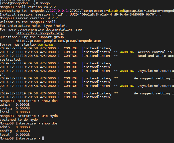Image resolution: width=174 pixels, height=143 pixels.
Task: Click 'admin 0.000GB' in the first show dbs output
Action: click(15, 105)
